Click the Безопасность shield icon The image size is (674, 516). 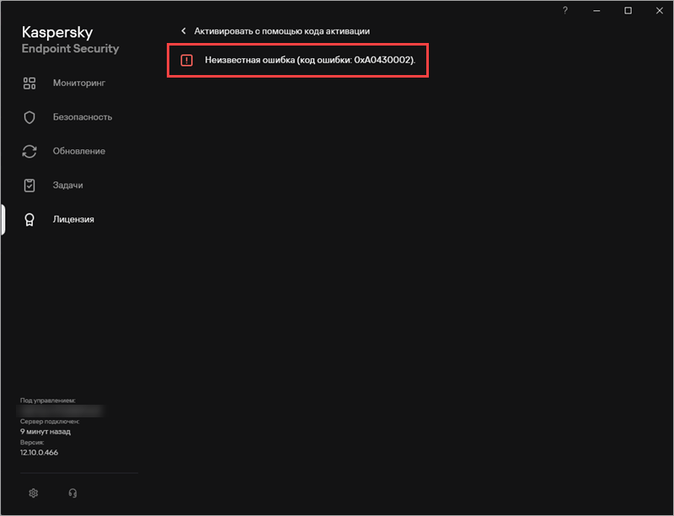coord(29,117)
